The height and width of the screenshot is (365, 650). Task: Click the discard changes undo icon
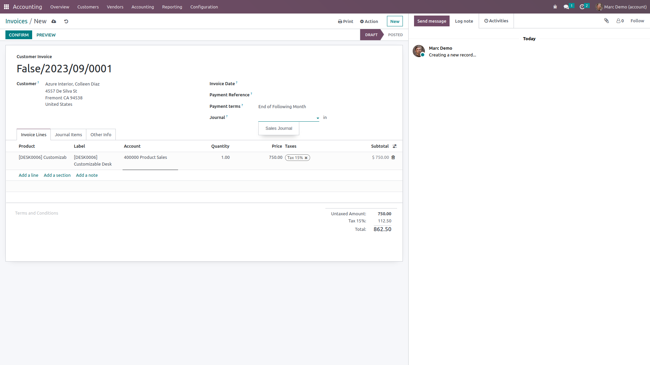pyautogui.click(x=66, y=21)
